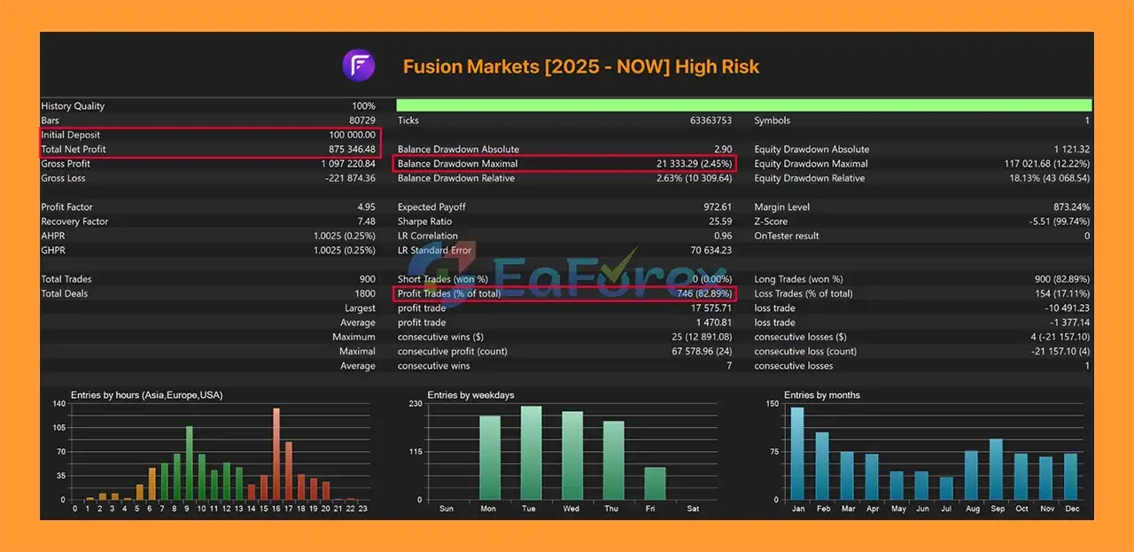
Task: Click the Equity Drawdown Maximal value
Action: 1042,164
